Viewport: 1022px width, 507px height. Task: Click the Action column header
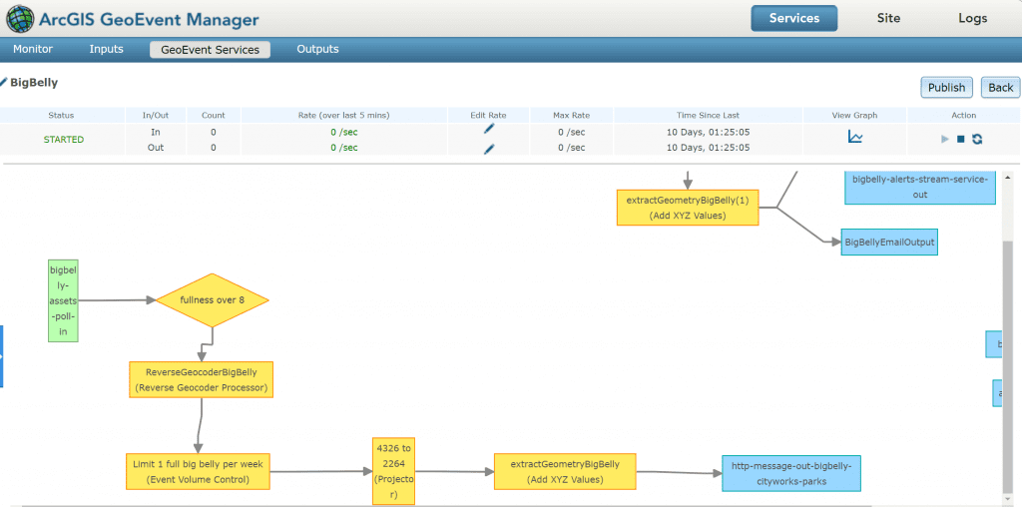(x=964, y=116)
